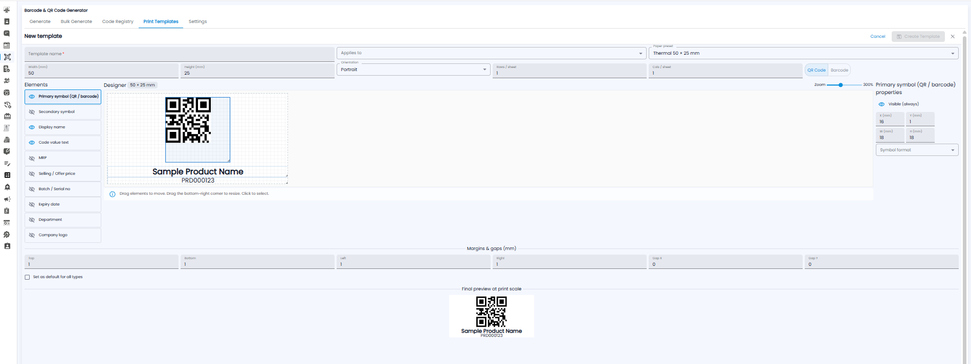Open the notification bell sidebar icon
Screen dimensions: 971x364
7,187
